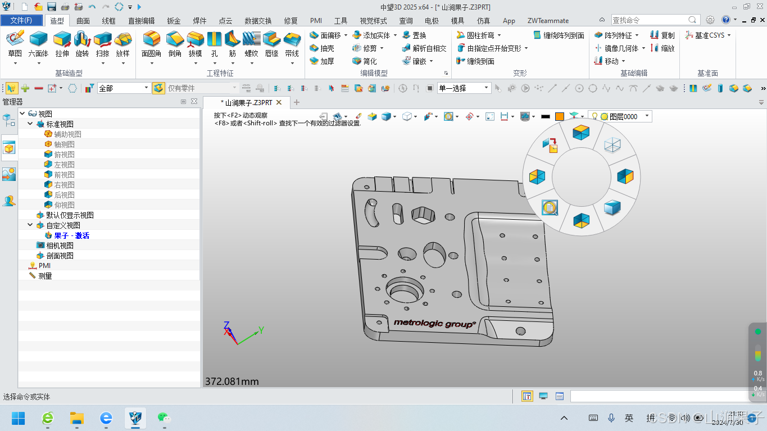Switch to the ZWTeammate tab
767x431 pixels.
(548, 21)
